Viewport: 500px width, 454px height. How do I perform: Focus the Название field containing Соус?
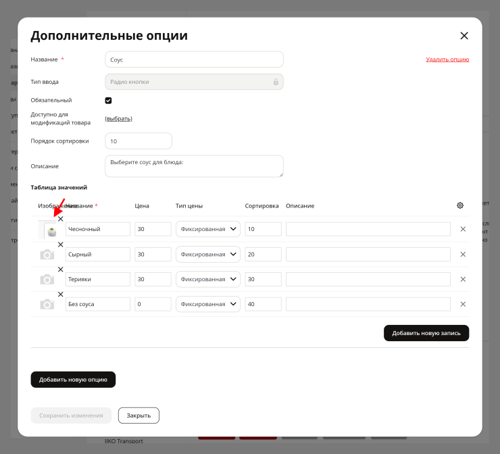coord(194,59)
